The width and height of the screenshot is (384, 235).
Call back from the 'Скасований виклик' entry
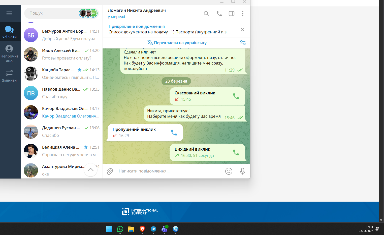click(236, 96)
